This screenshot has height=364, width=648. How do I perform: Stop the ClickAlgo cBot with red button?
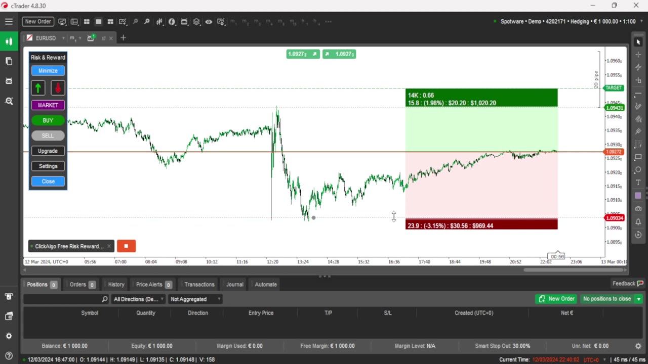(126, 246)
